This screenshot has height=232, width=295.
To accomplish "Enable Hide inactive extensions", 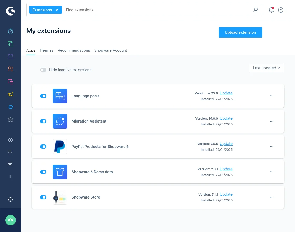I will tap(43, 70).
